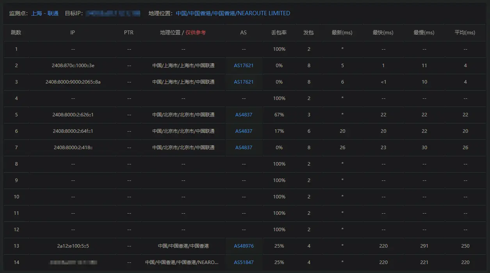Click AS4837 link in hop 7 row
Viewport: 490px width, 273px height.
click(x=244, y=148)
